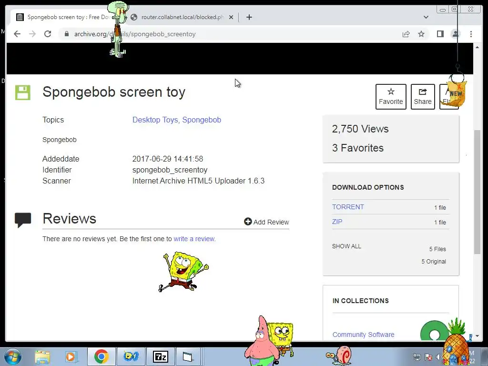Screen dimensions: 488x366
Task: Click the Squidward screen toy
Action: 118,29
